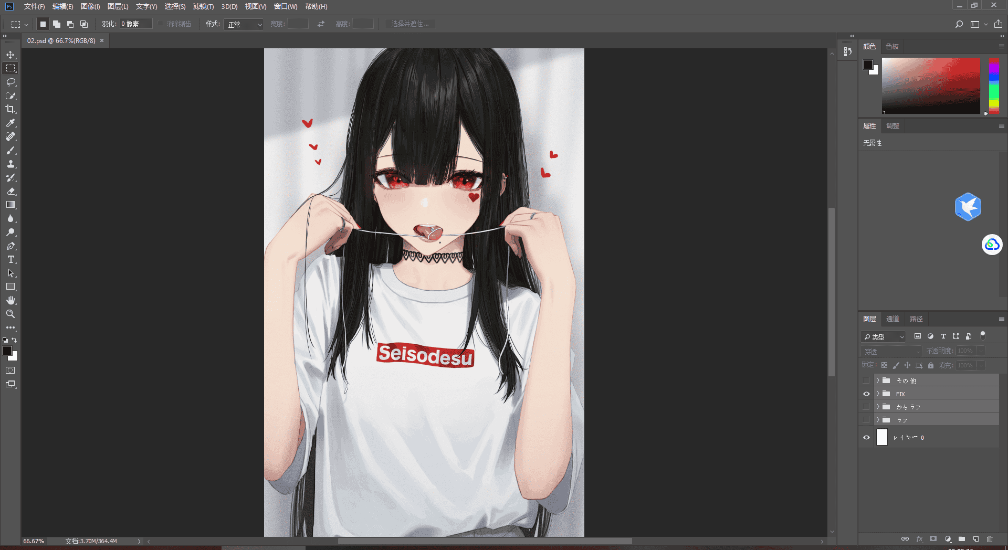Viewport: 1008px width, 550px height.
Task: Pick a hue on the rainbow spectrum strip
Action: pos(994,86)
